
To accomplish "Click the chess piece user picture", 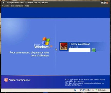I will click(x=64, y=46).
